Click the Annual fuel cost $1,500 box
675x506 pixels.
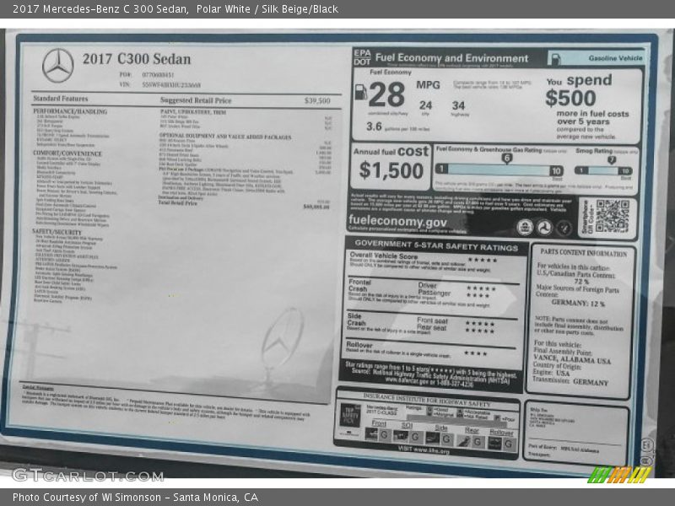(390, 165)
